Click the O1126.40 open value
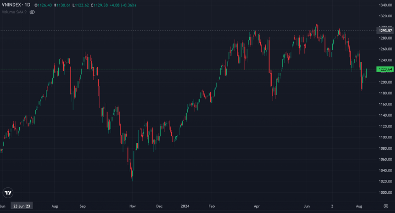Viewport: 395px width, 213px height. coord(43,5)
